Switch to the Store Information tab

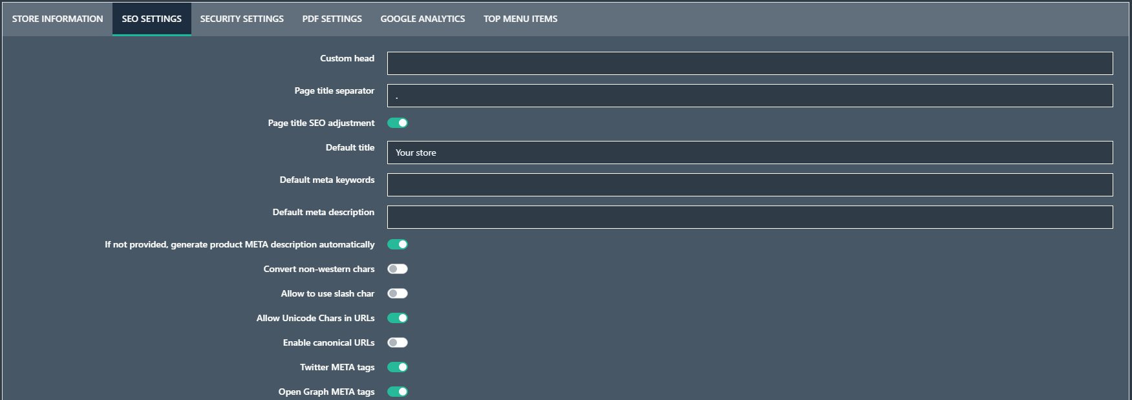(58, 19)
